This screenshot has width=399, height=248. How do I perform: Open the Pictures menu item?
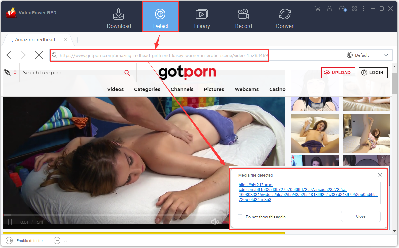pos(214,89)
